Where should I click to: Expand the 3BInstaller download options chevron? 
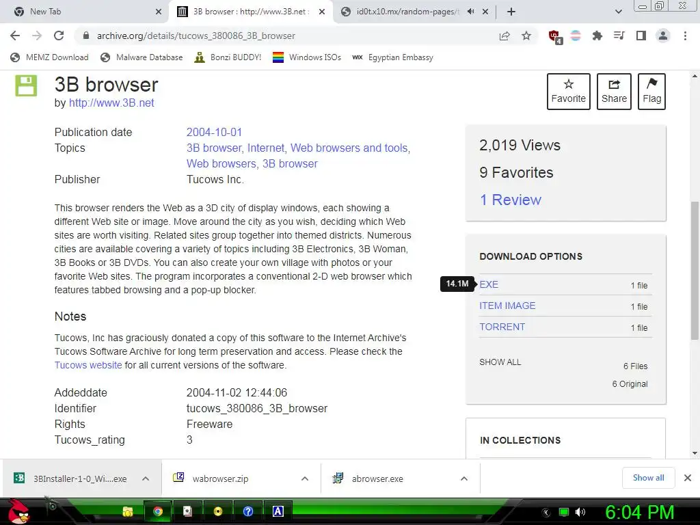point(146,479)
